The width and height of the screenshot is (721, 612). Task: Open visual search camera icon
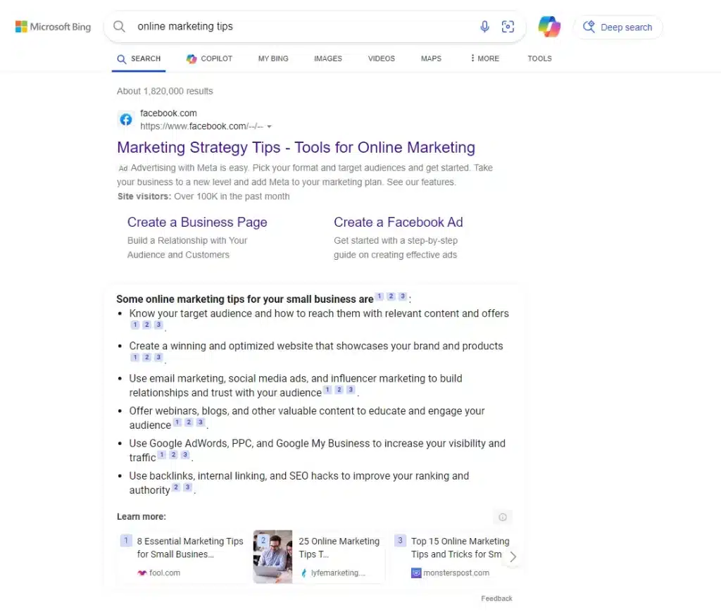(508, 27)
